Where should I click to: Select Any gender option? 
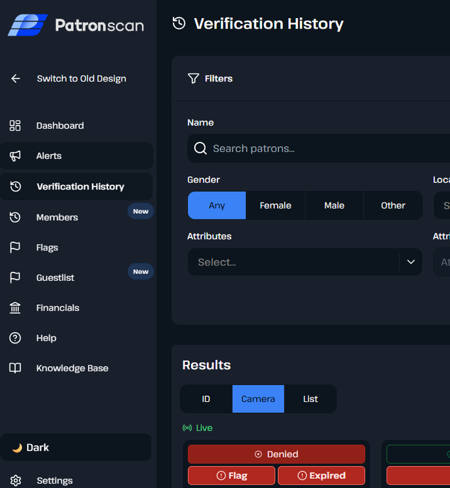pos(217,205)
